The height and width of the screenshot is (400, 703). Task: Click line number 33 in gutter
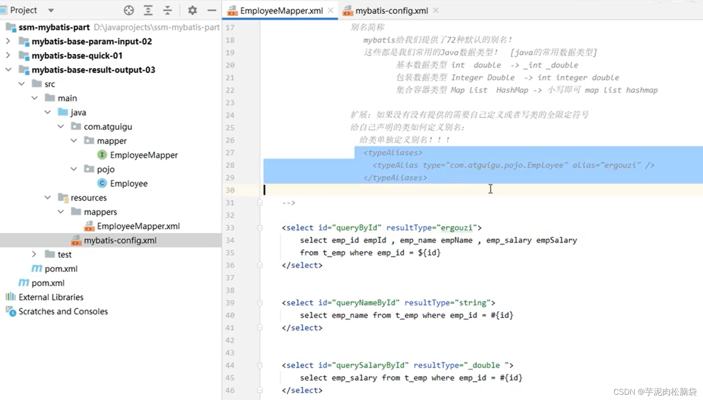click(x=230, y=228)
